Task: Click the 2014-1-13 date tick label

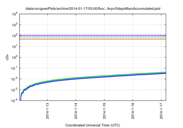Action: click(47, 111)
